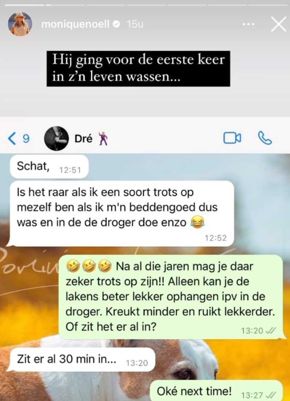The image size is (290, 401).
Task: Start a voice call with Dré
Action: coord(265,138)
